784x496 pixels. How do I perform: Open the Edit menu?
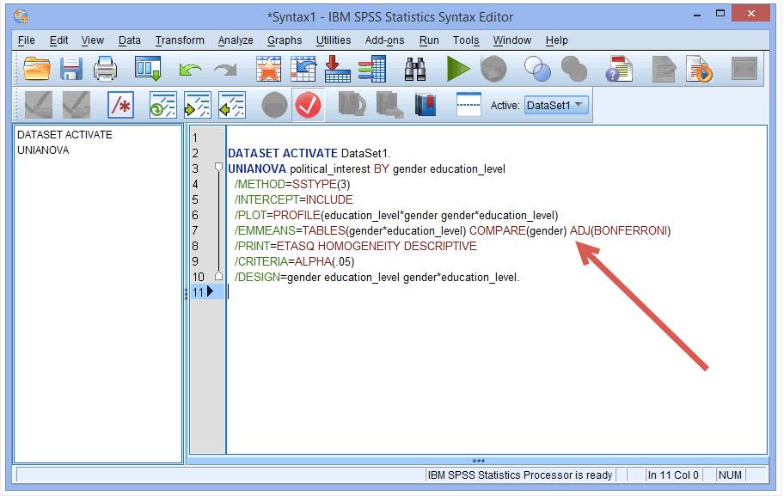coord(58,40)
